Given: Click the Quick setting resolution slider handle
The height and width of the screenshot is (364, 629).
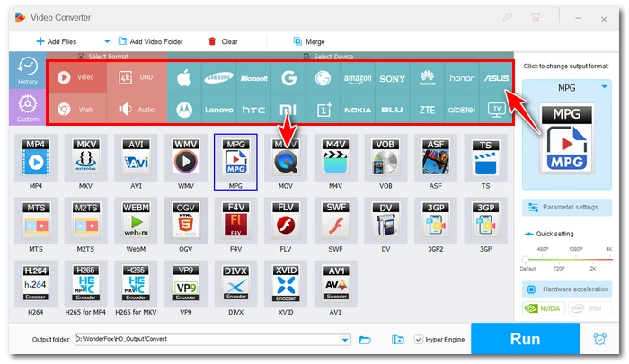Looking at the screenshot, I should [x=525, y=259].
